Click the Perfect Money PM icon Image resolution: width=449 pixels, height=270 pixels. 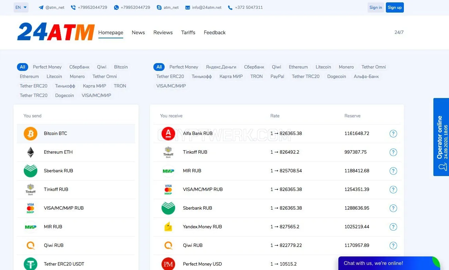(168, 264)
